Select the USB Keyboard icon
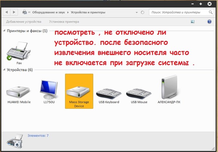218x152 pixels. [x=109, y=93]
